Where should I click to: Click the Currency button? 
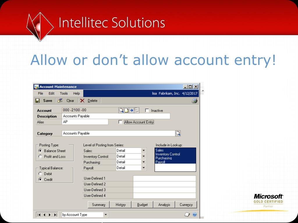(x=186, y=205)
